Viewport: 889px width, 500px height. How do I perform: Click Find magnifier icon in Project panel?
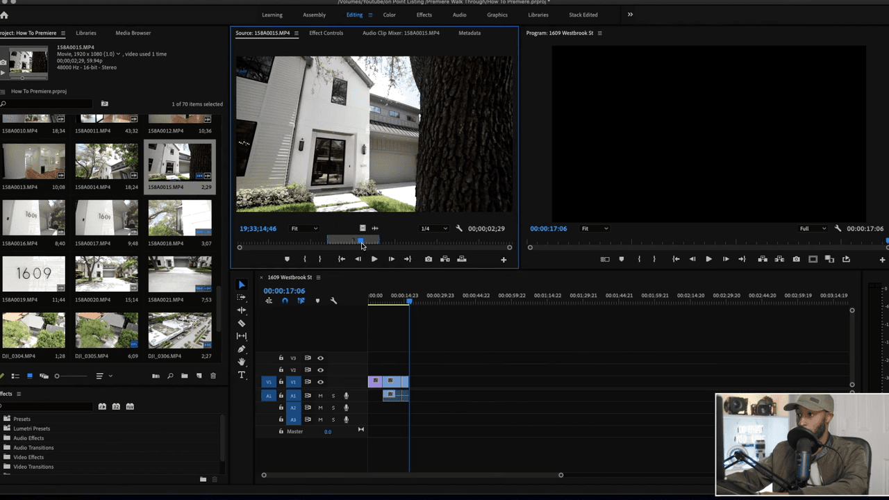170,376
